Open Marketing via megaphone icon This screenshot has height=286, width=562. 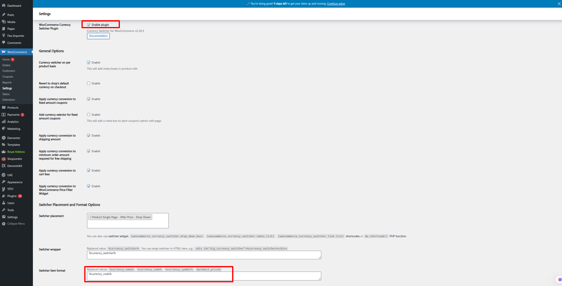(x=4, y=129)
